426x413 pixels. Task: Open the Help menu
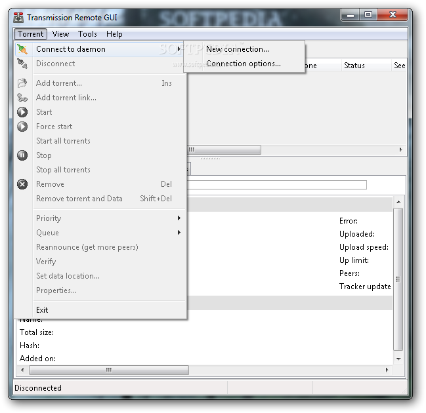click(x=114, y=34)
